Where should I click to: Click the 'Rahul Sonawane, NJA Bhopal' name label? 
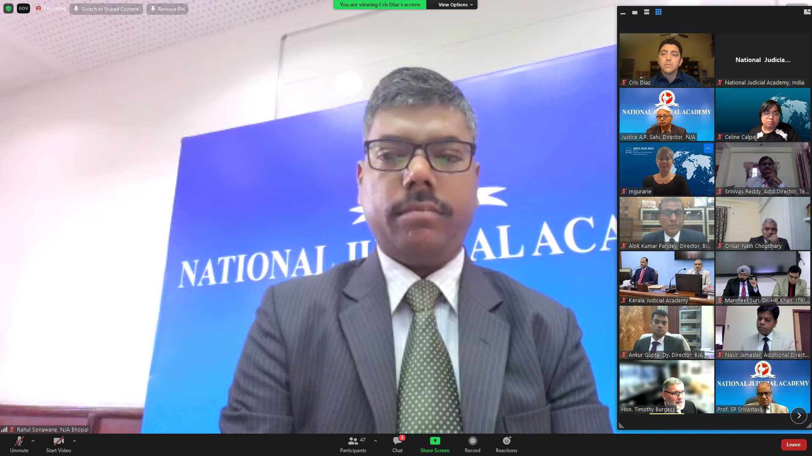(52, 429)
